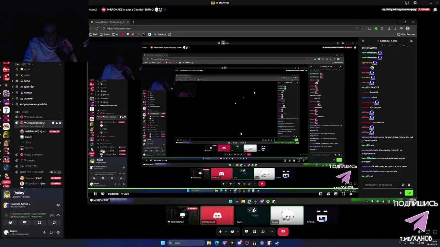This screenshot has width=440, height=247.
Task: Select the Slate participant tile
Action: pos(252,215)
